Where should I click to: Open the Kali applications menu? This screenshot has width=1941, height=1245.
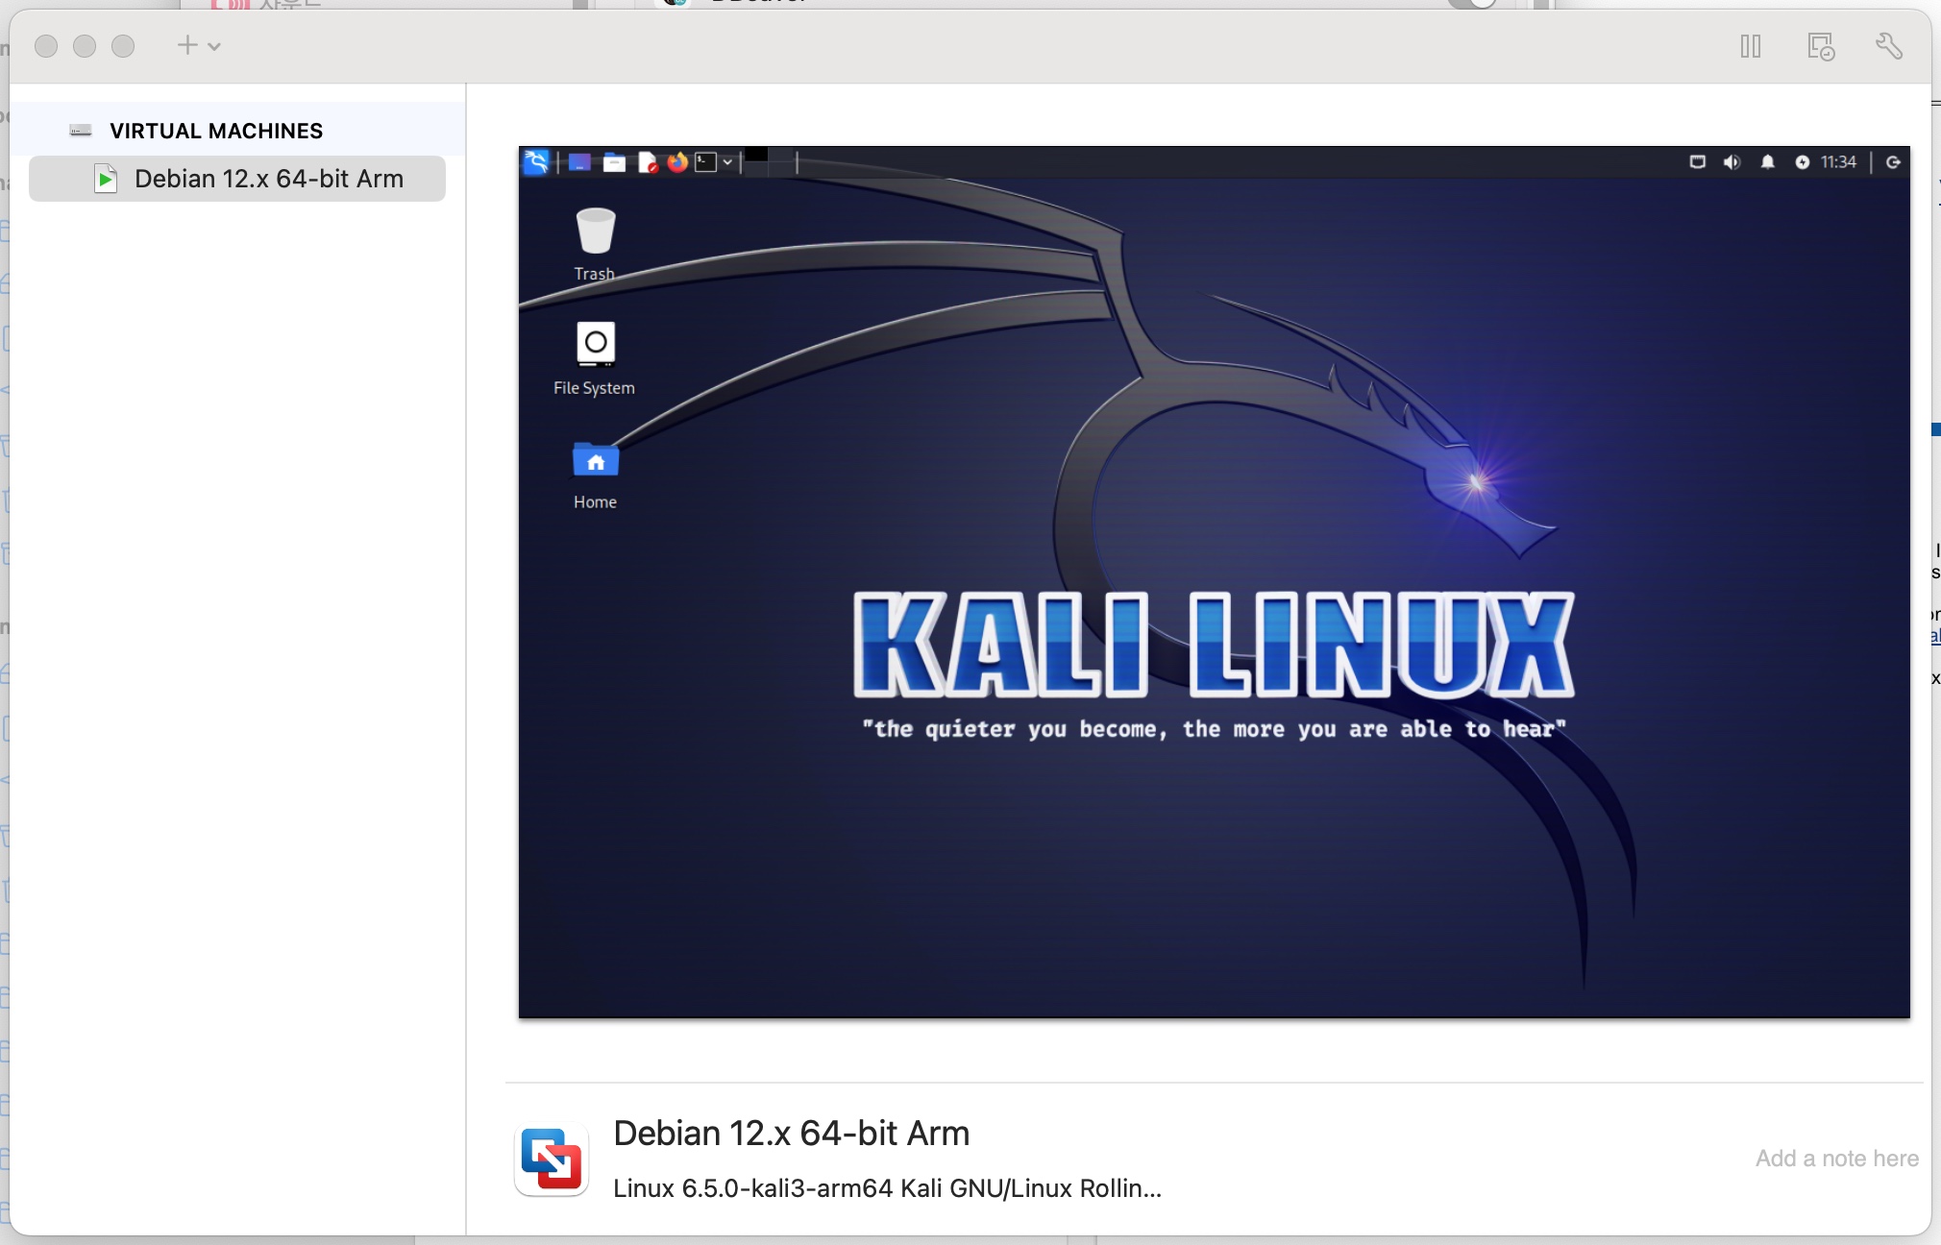[536, 162]
